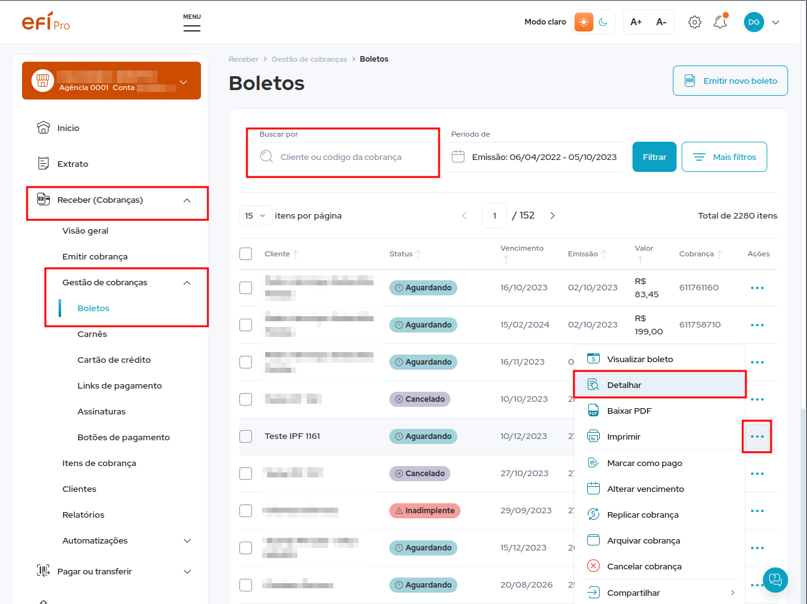Click the Filtrar button
This screenshot has height=604, width=807.
click(655, 157)
